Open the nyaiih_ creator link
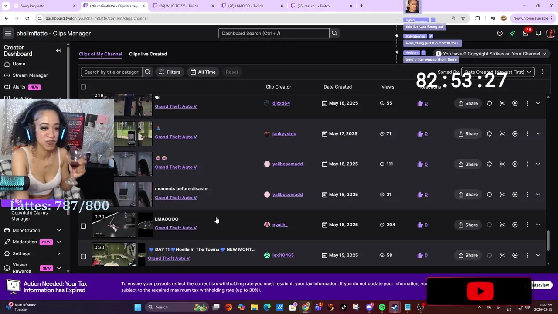The image size is (558, 314). point(279,225)
